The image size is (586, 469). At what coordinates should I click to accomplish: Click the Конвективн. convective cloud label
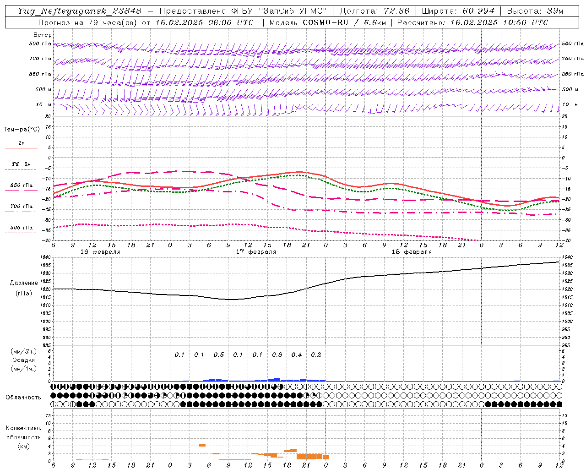[x=23, y=428]
